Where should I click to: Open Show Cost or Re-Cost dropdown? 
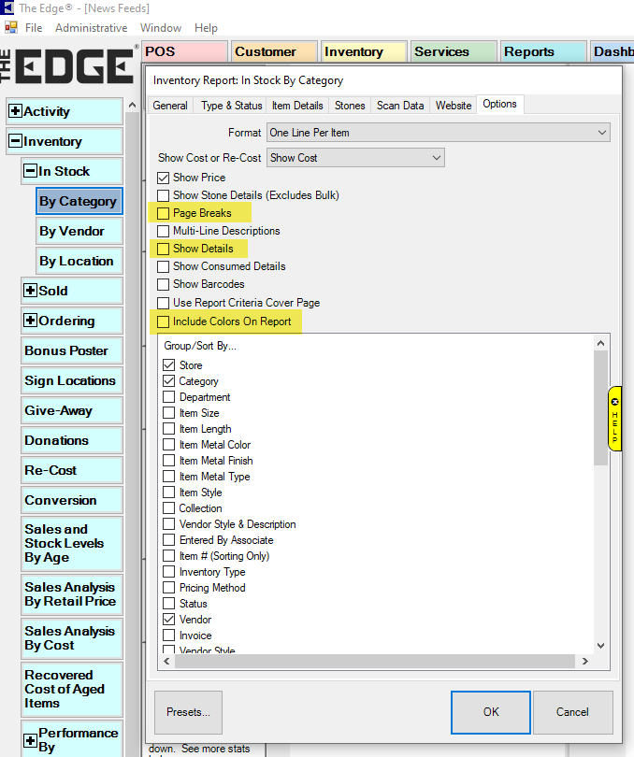355,158
